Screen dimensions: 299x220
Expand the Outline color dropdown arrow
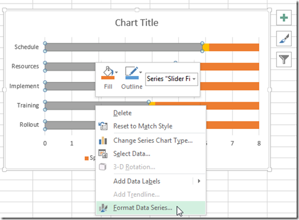pyautogui.click(x=140, y=73)
